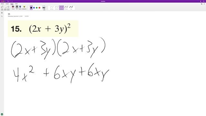Select the Lasso Select tool
The image size is (206, 116).
5,8
